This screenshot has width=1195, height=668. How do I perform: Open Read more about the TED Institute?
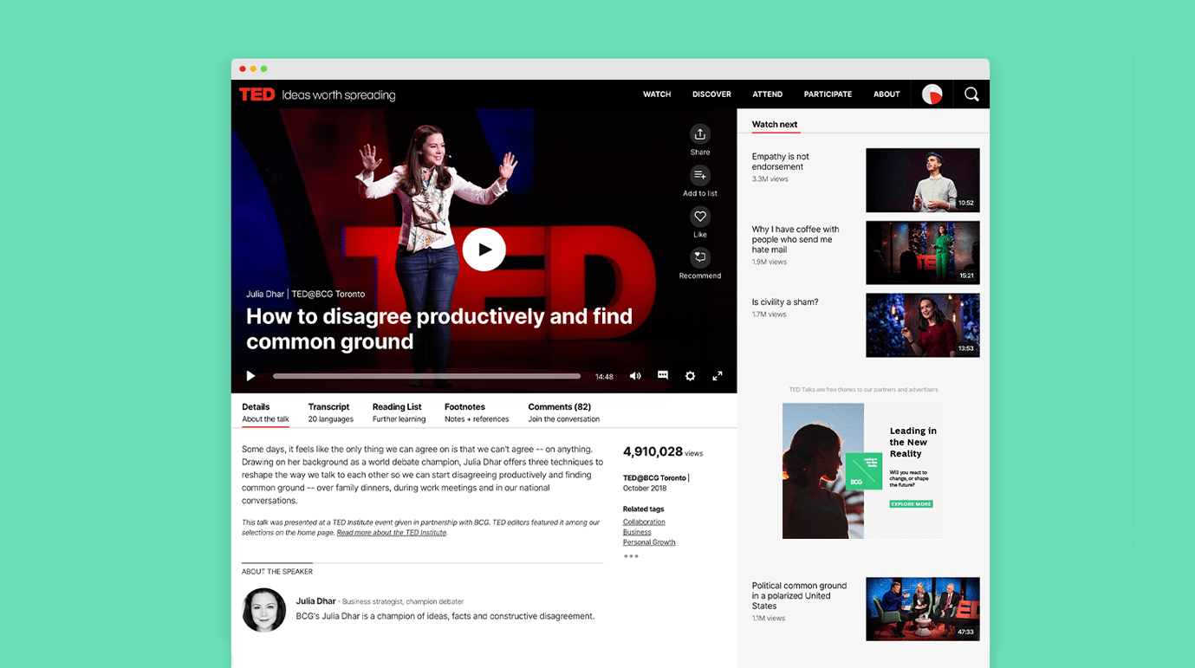click(x=392, y=533)
